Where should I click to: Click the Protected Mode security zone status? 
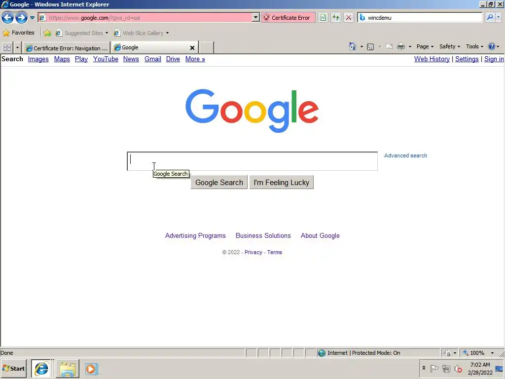(x=363, y=353)
